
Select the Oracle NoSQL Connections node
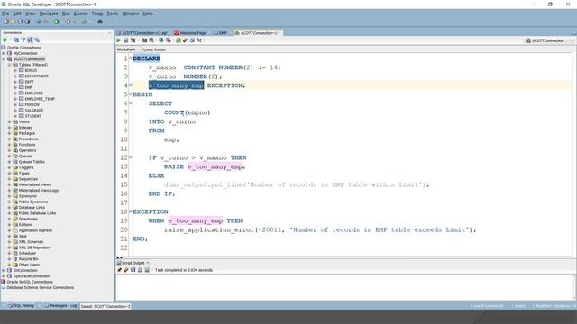pyautogui.click(x=30, y=282)
